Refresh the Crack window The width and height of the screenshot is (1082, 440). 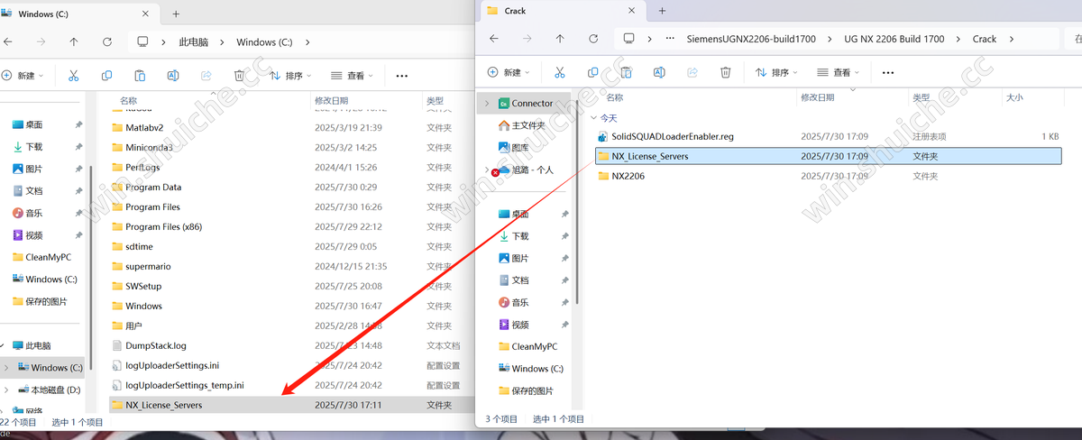(593, 39)
